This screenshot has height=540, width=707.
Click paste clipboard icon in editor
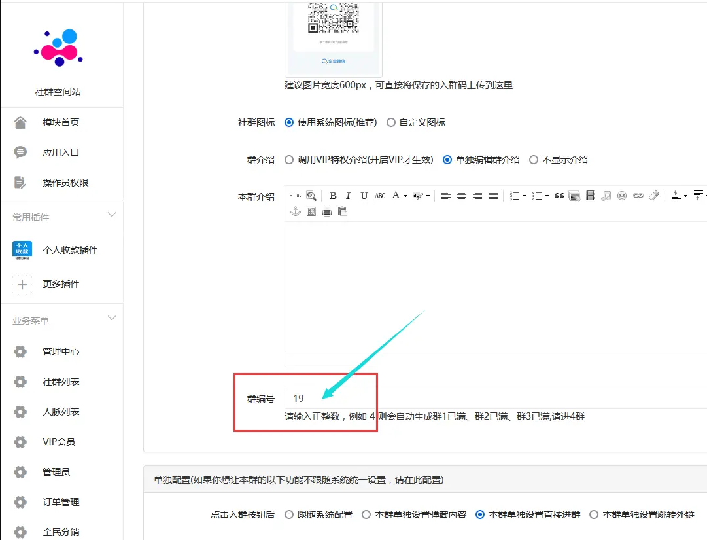coord(343,211)
